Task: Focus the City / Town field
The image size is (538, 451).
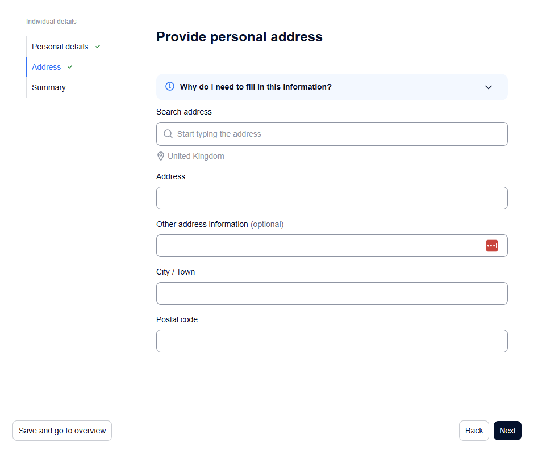Action: click(332, 293)
